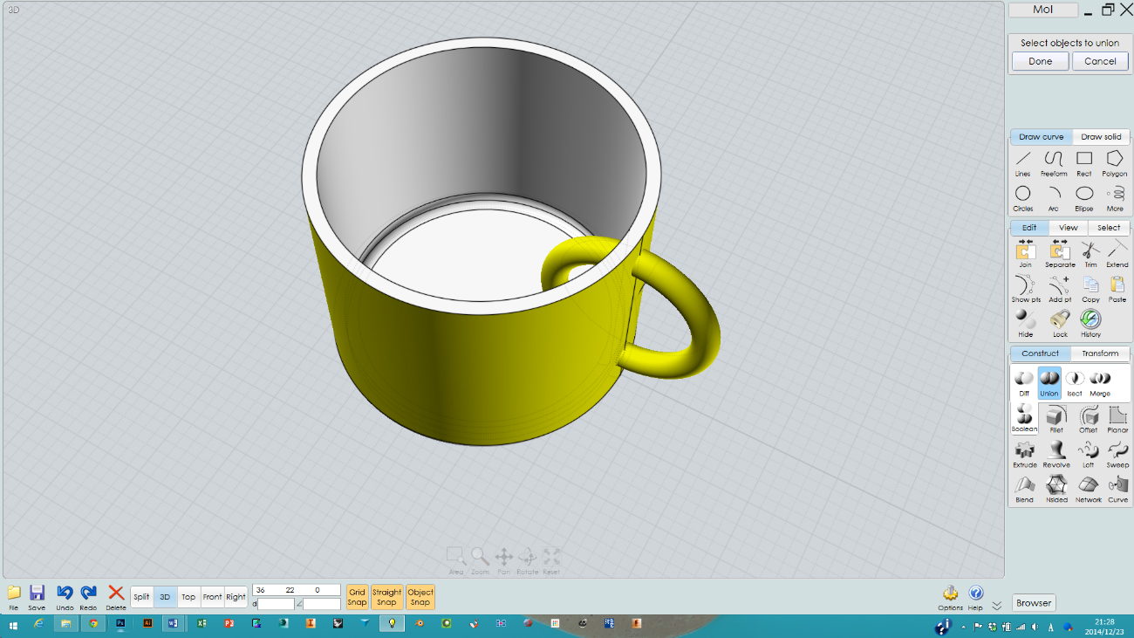Switch to the Construct tab

[1041, 353]
